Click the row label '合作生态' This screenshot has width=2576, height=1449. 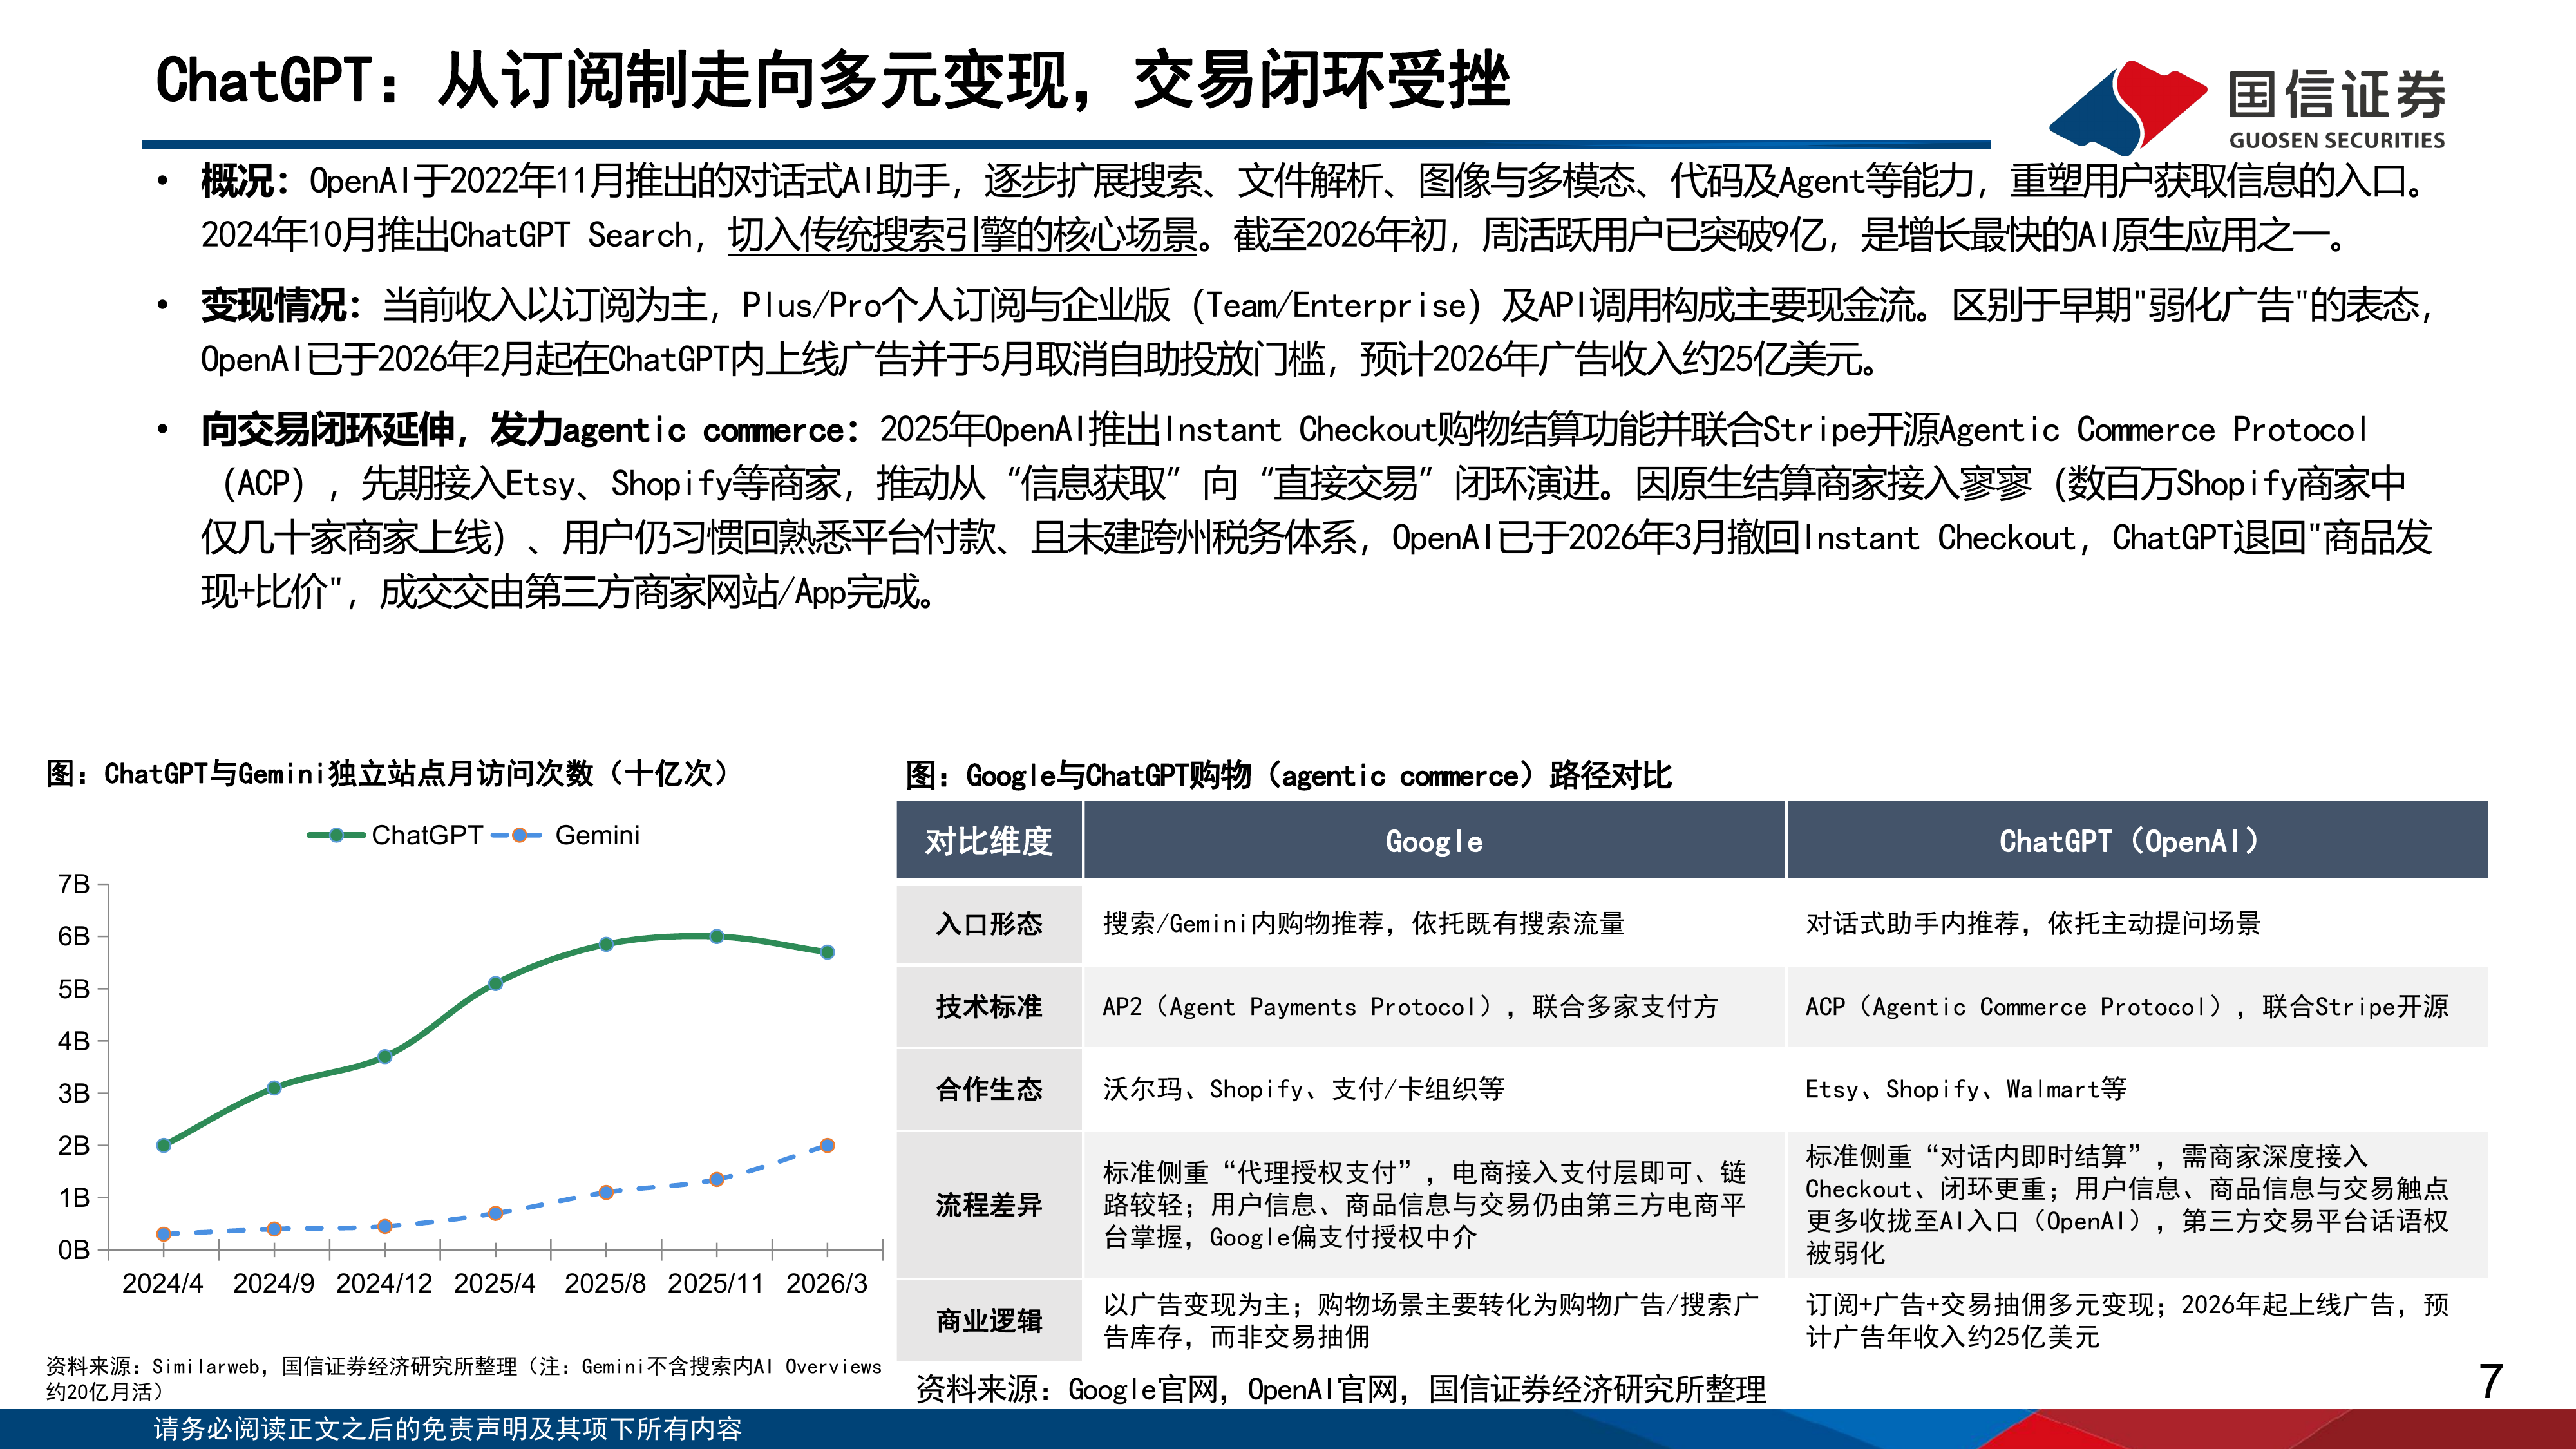point(989,1089)
